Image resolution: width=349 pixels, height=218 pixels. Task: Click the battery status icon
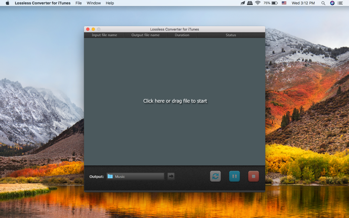(274, 3)
